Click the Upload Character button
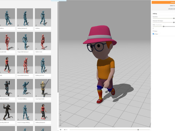 click(163, 9)
